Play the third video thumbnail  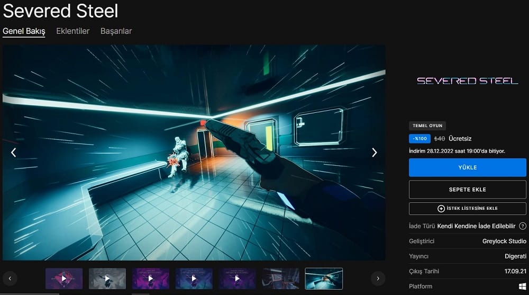click(x=151, y=278)
